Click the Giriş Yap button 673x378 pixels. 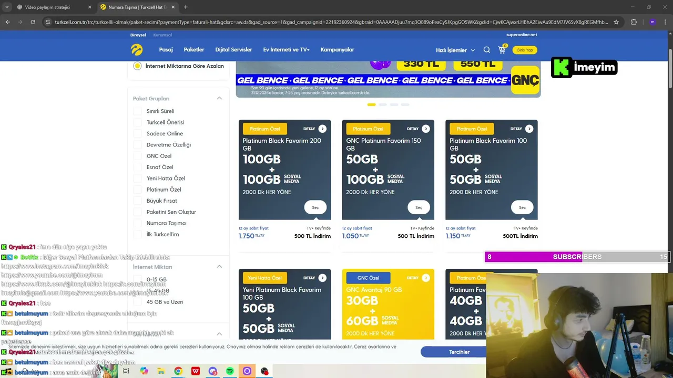tap(525, 50)
